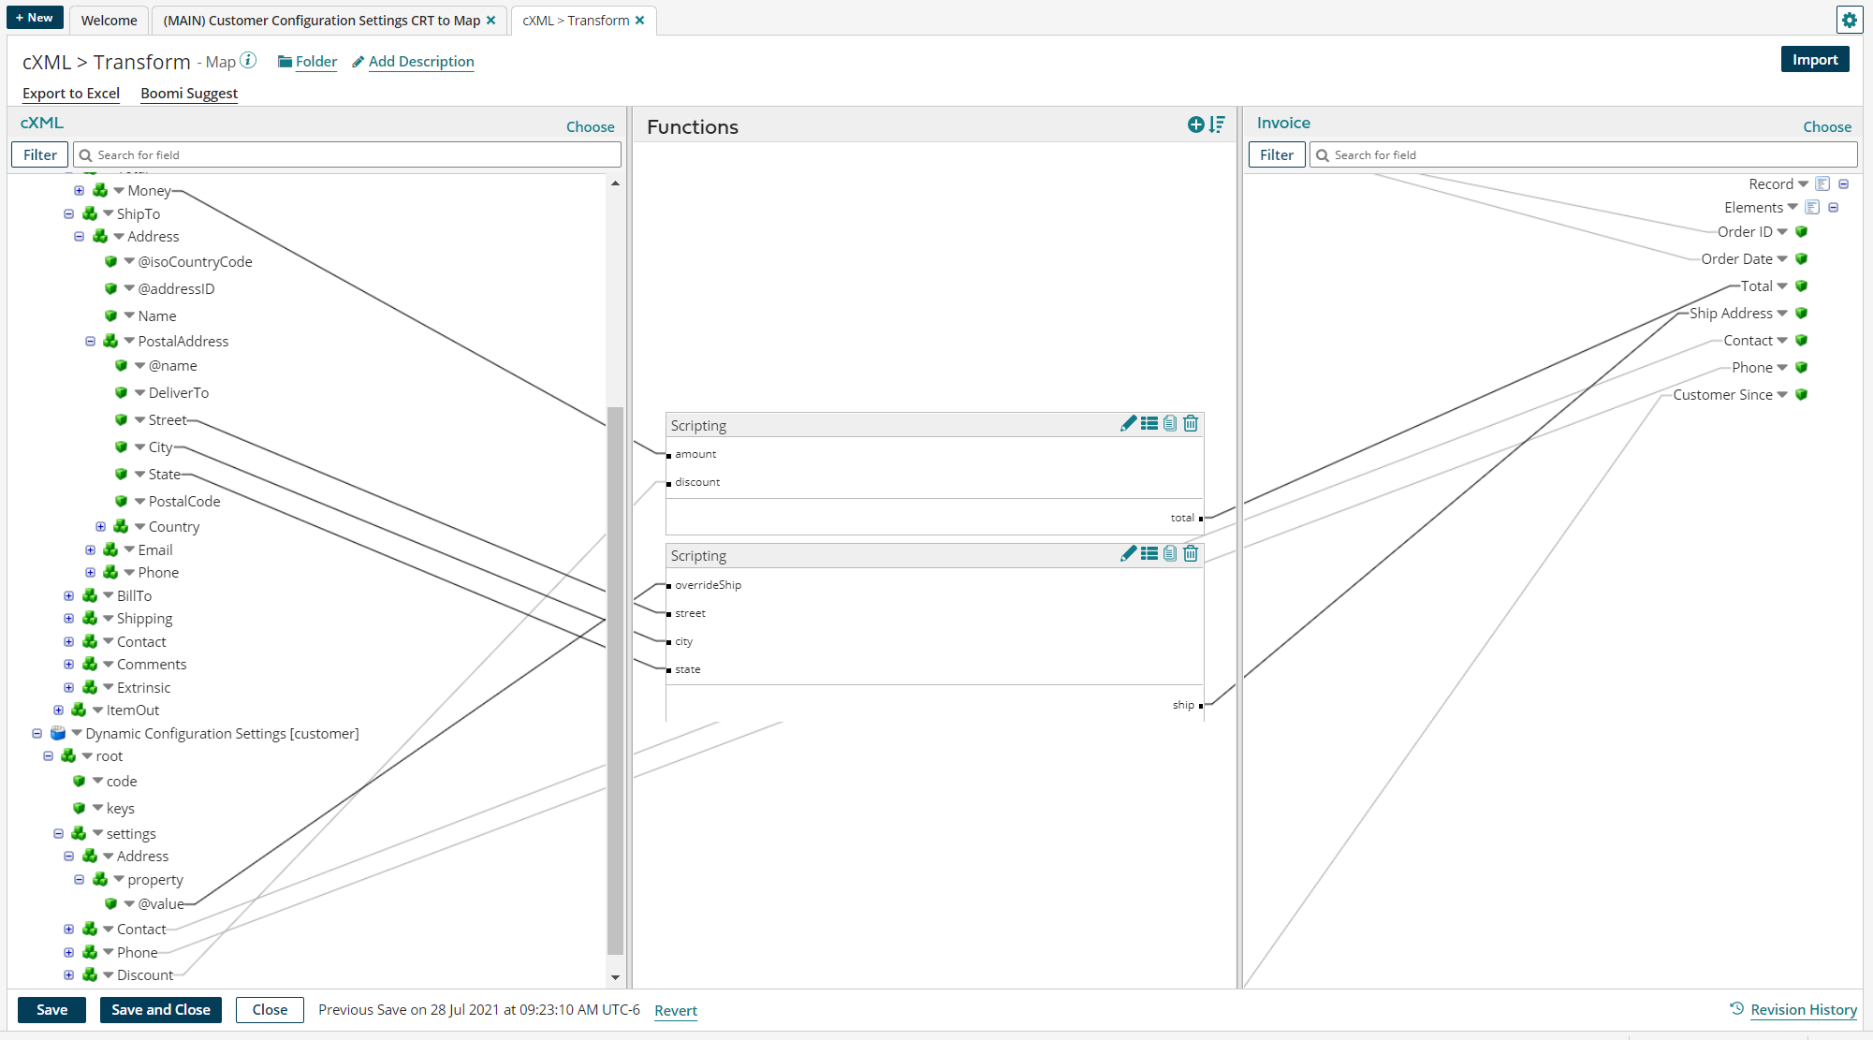This screenshot has width=1873, height=1040.
Task: Collapse Elements using its minus icon
Action: click(1834, 207)
